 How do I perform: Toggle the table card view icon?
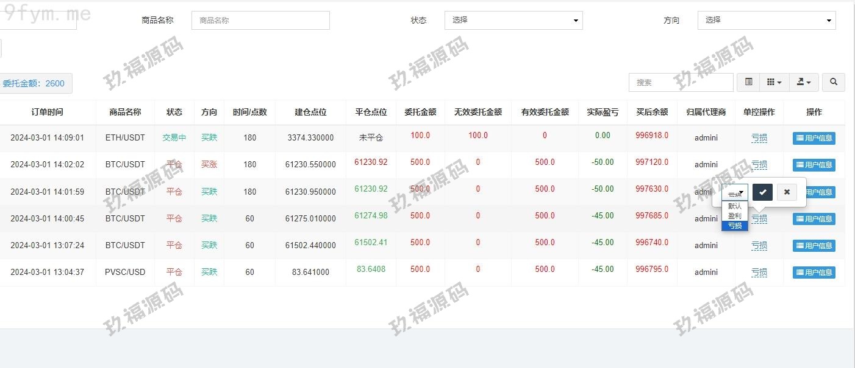tap(748, 82)
